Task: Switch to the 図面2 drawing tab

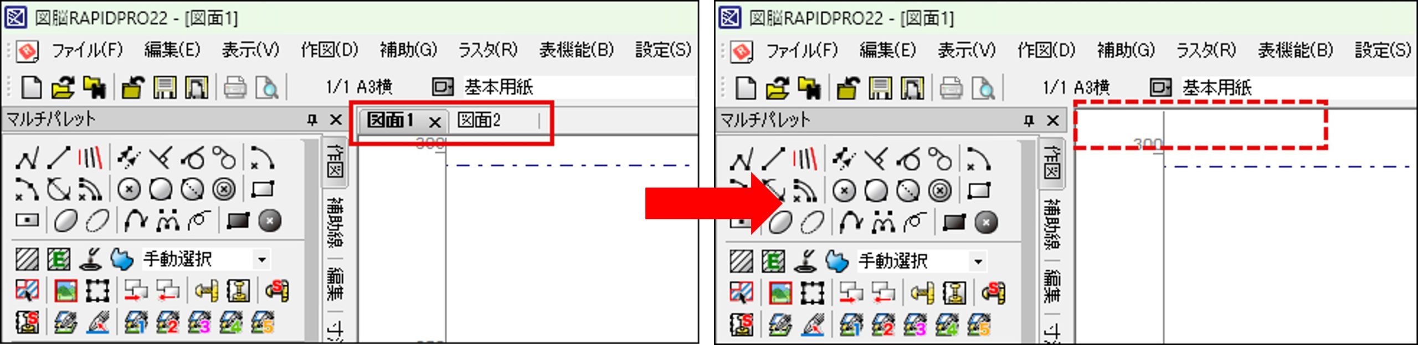Action: (x=479, y=120)
